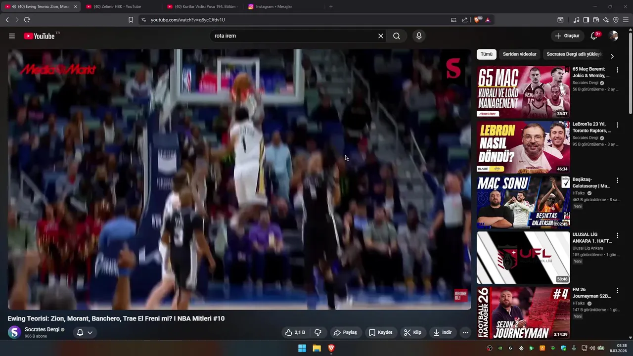Click the Oluştur create button
Screen dimensions: 633x356
[x=567, y=36]
